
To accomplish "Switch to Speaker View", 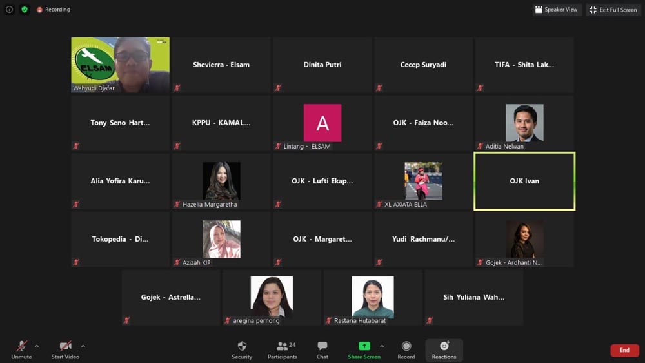I will 557,10.
